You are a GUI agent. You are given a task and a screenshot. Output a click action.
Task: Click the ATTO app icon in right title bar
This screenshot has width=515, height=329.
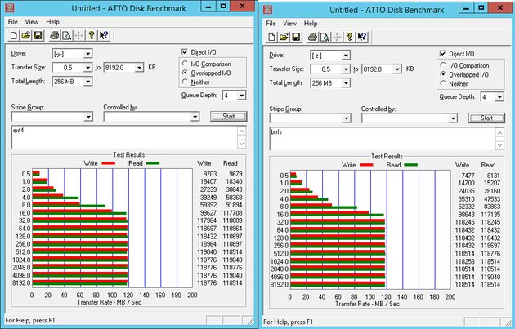click(x=268, y=9)
